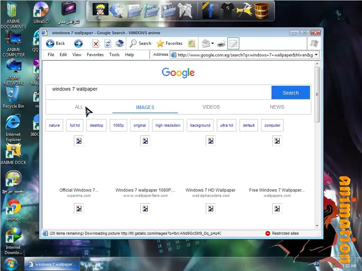Click the original filter chip

(140, 125)
